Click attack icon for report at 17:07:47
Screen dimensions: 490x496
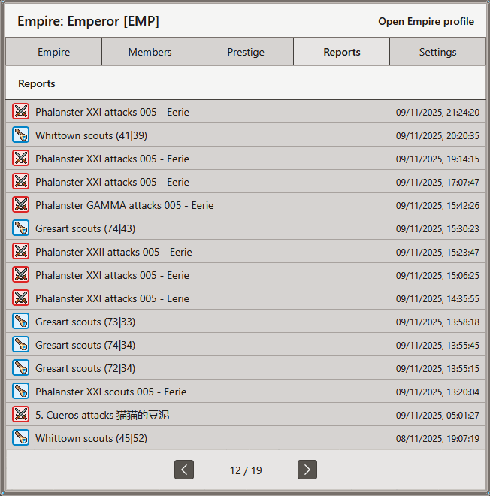(21, 181)
